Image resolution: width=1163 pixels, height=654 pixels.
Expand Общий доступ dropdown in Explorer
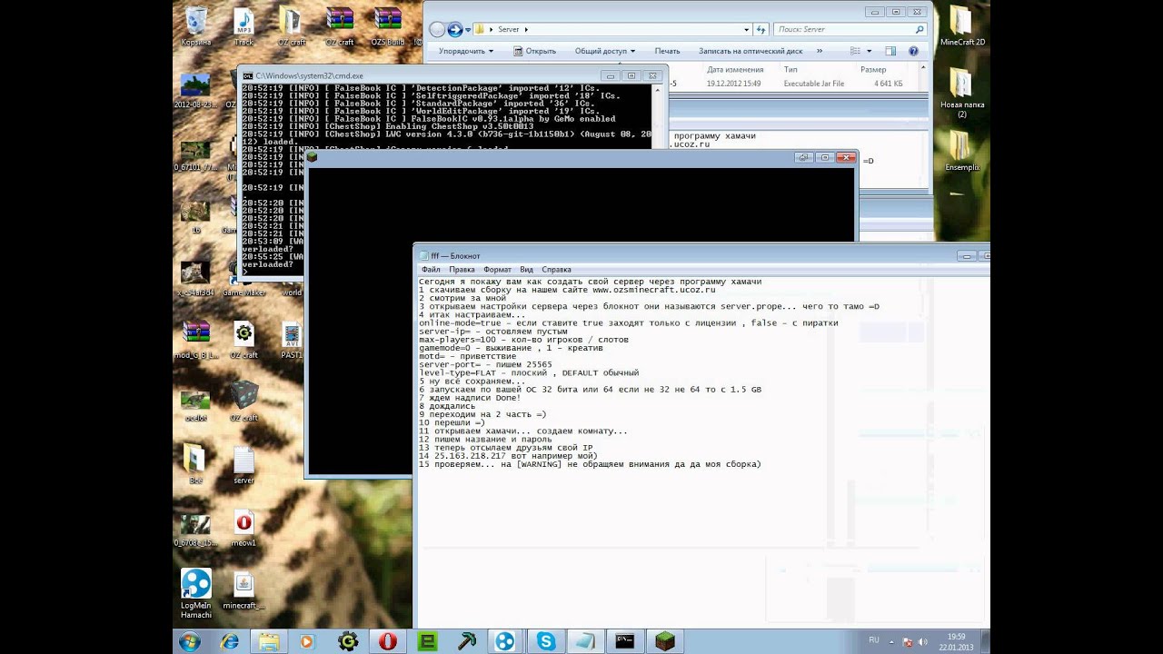point(605,52)
